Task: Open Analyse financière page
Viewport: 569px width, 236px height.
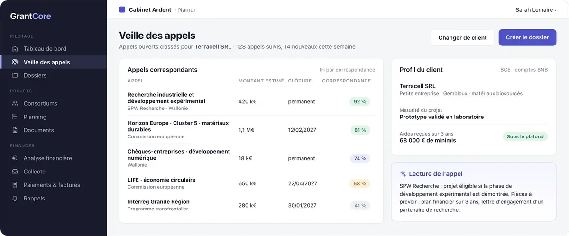Action: pos(53,158)
